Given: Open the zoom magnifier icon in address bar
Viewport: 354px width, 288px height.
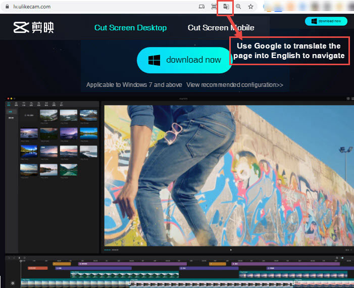Looking at the screenshot, I should [x=238, y=7].
